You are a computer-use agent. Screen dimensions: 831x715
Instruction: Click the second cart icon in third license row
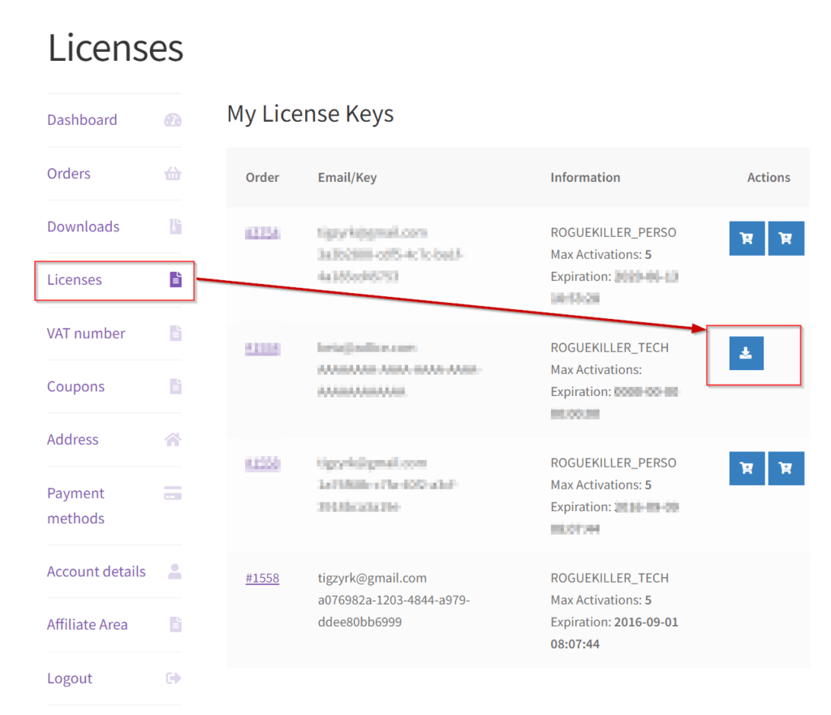786,468
